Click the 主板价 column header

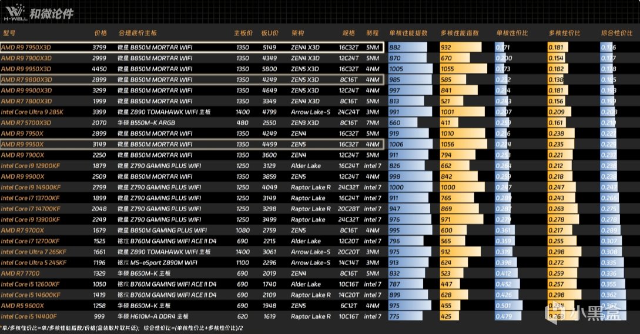point(243,33)
